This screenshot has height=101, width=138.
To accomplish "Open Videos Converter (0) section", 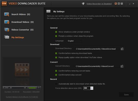I will [x=22, y=30].
